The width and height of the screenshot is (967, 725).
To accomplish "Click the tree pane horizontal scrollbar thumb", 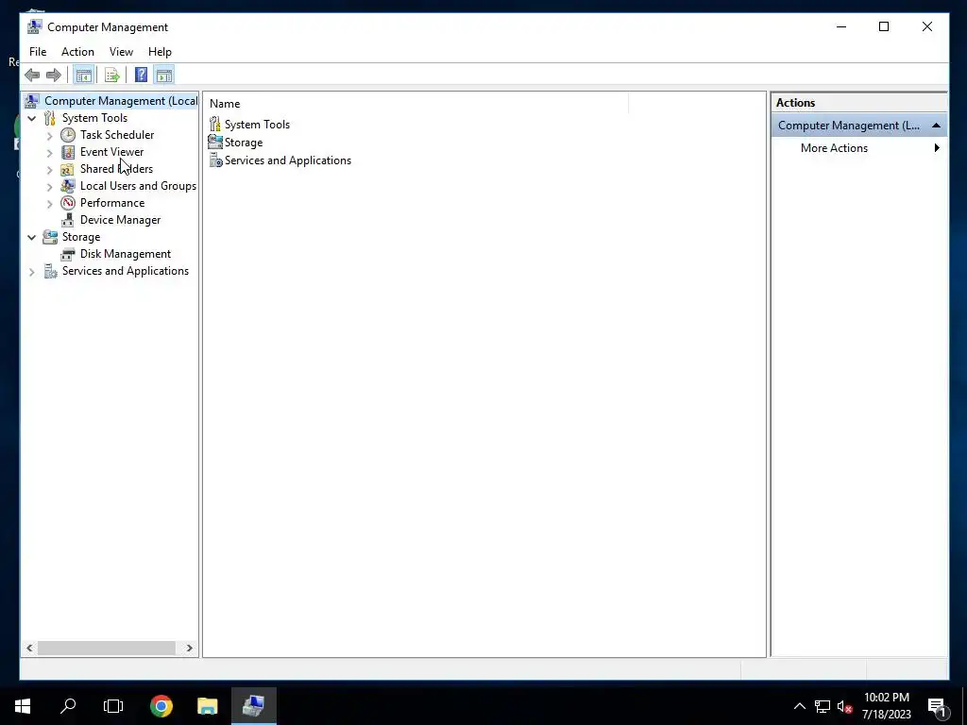I will coord(107,648).
